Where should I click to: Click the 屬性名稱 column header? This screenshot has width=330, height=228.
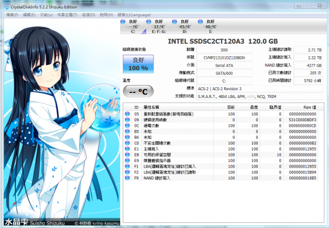click(x=177, y=107)
